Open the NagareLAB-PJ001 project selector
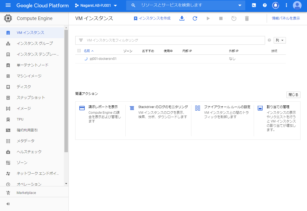 coord(96,5)
